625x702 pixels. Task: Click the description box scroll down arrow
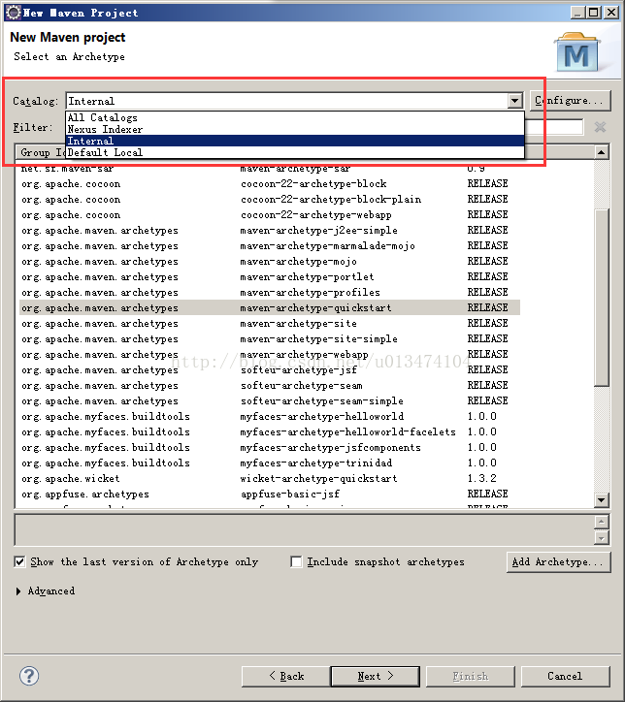tap(602, 538)
